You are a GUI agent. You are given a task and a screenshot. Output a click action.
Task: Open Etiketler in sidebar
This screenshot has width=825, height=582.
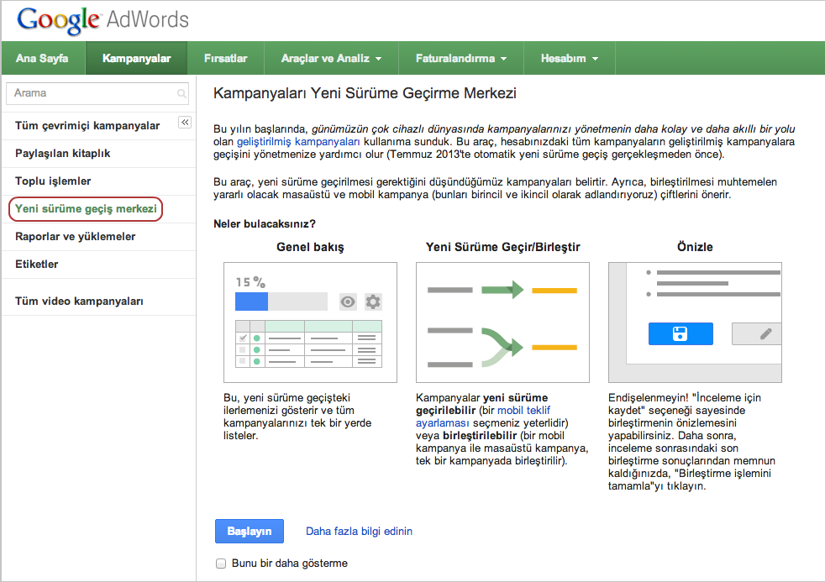tap(36, 265)
